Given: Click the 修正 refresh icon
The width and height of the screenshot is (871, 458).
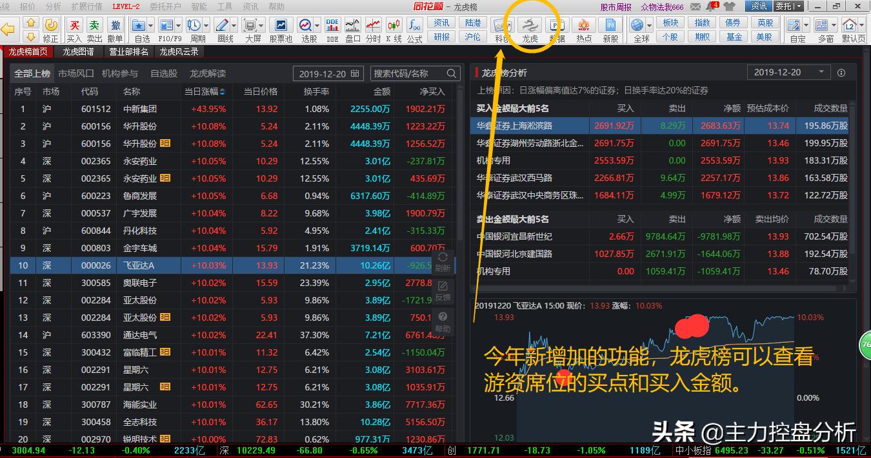Looking at the screenshot, I should tap(51, 25).
